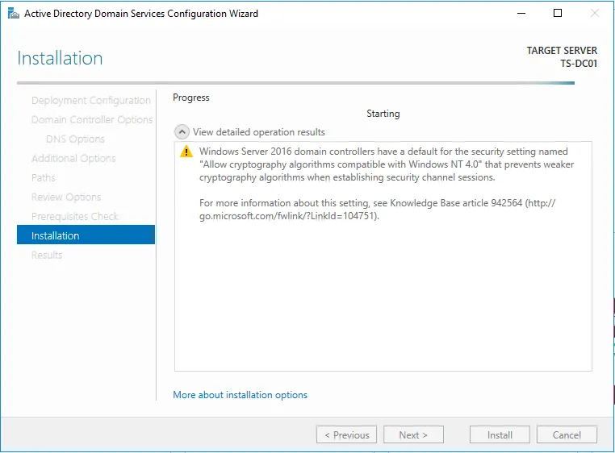615x453 pixels.
Task: Click the < Previous button
Action: tap(347, 435)
